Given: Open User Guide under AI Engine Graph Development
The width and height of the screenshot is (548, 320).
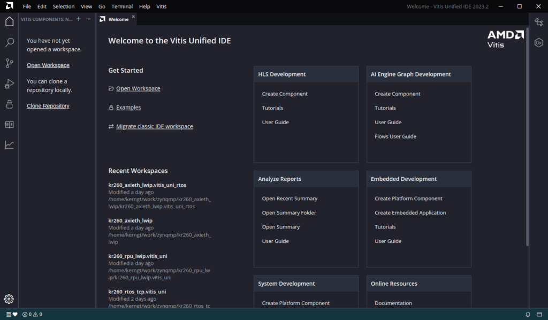Looking at the screenshot, I should pyautogui.click(x=388, y=122).
